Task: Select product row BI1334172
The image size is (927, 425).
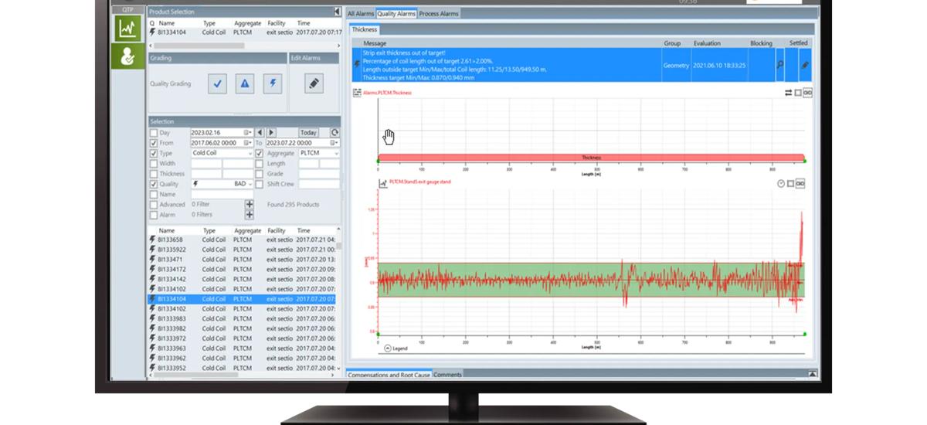Action: [x=243, y=269]
